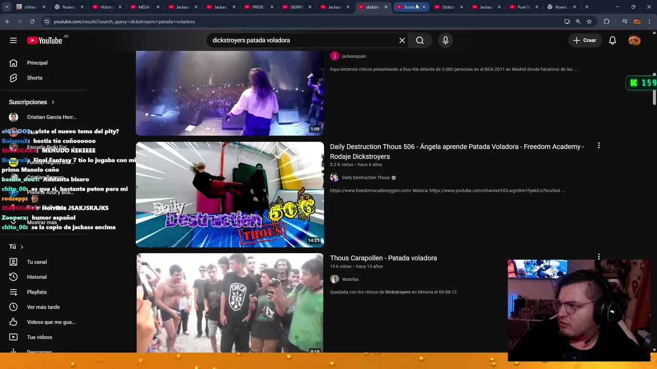Click the Daily Destruction Thous channel avatar
This screenshot has height=369, width=657.
pyautogui.click(x=335, y=177)
